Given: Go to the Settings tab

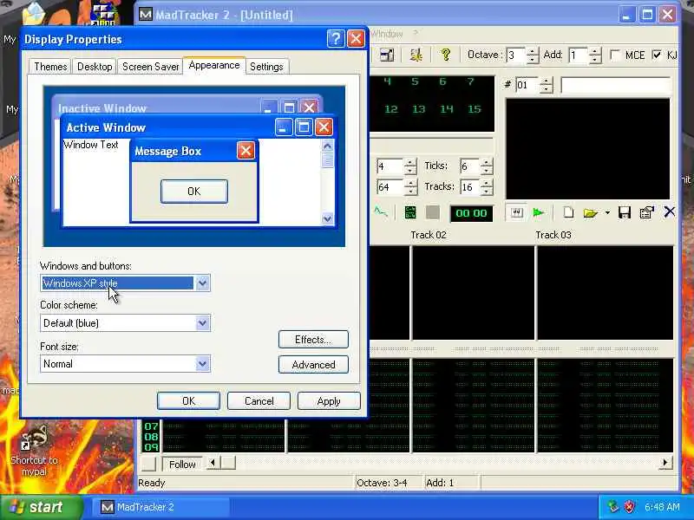Looking at the screenshot, I should pos(266,67).
